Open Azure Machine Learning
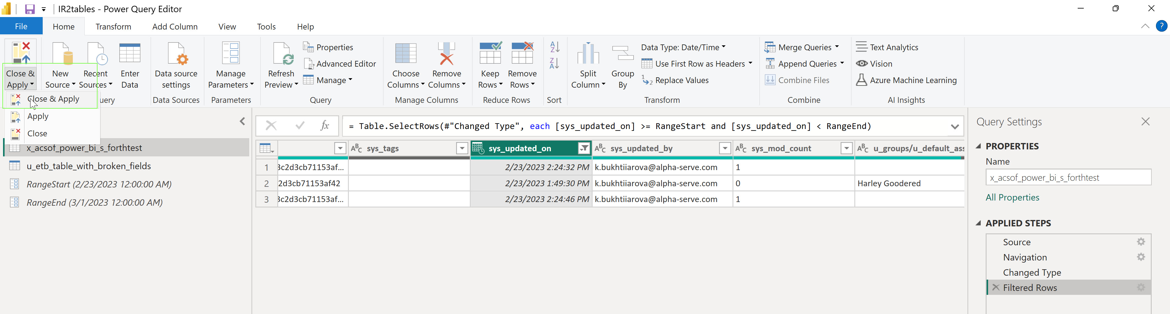Image resolution: width=1170 pixels, height=314 pixels. point(906,80)
